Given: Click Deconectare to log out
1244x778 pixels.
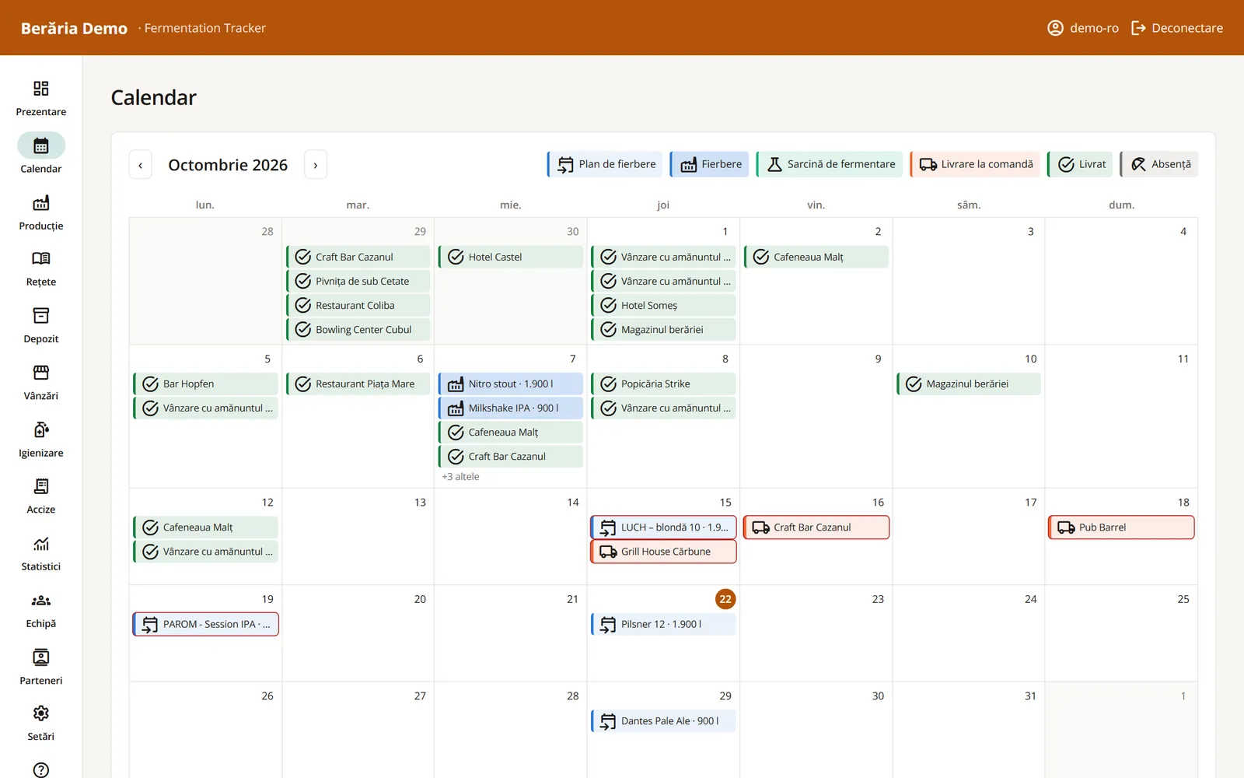Looking at the screenshot, I should coord(1177,28).
